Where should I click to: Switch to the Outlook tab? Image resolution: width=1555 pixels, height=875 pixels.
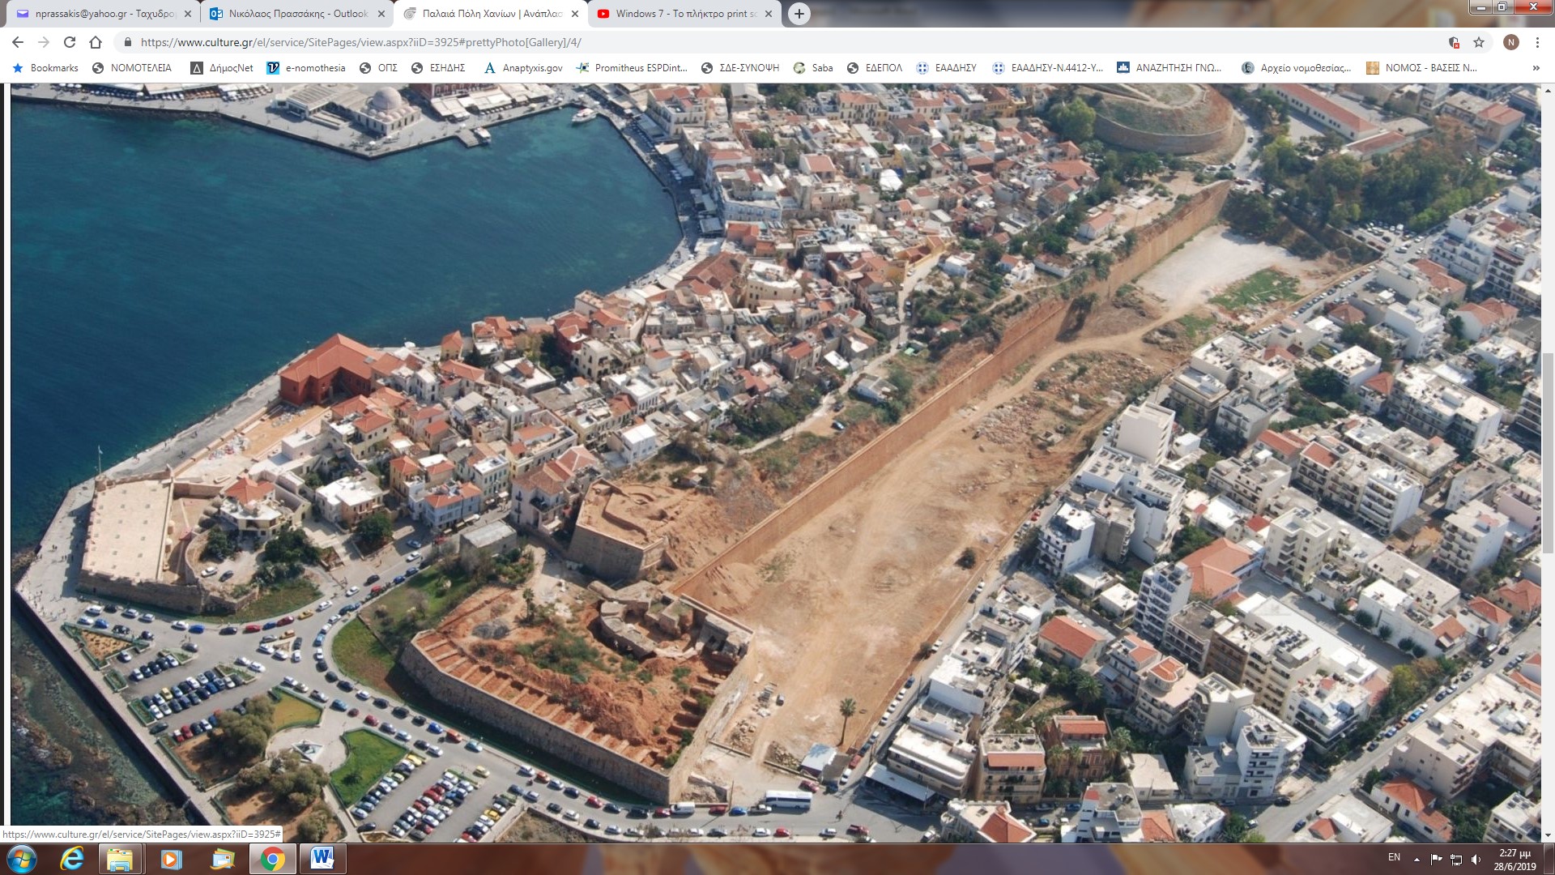coord(297,14)
